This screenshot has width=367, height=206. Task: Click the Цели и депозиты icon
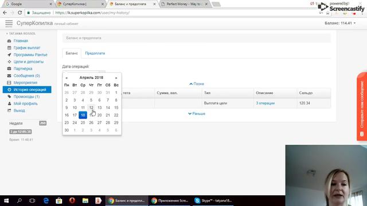click(9, 62)
